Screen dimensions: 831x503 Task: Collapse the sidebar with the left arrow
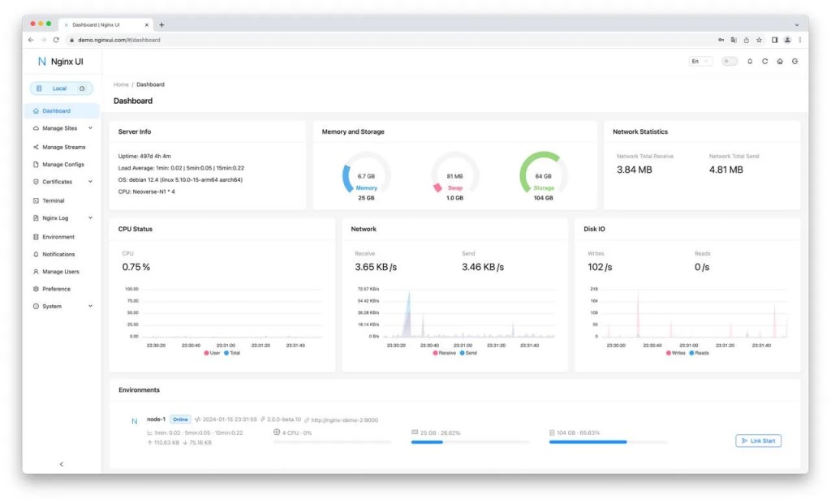62,464
